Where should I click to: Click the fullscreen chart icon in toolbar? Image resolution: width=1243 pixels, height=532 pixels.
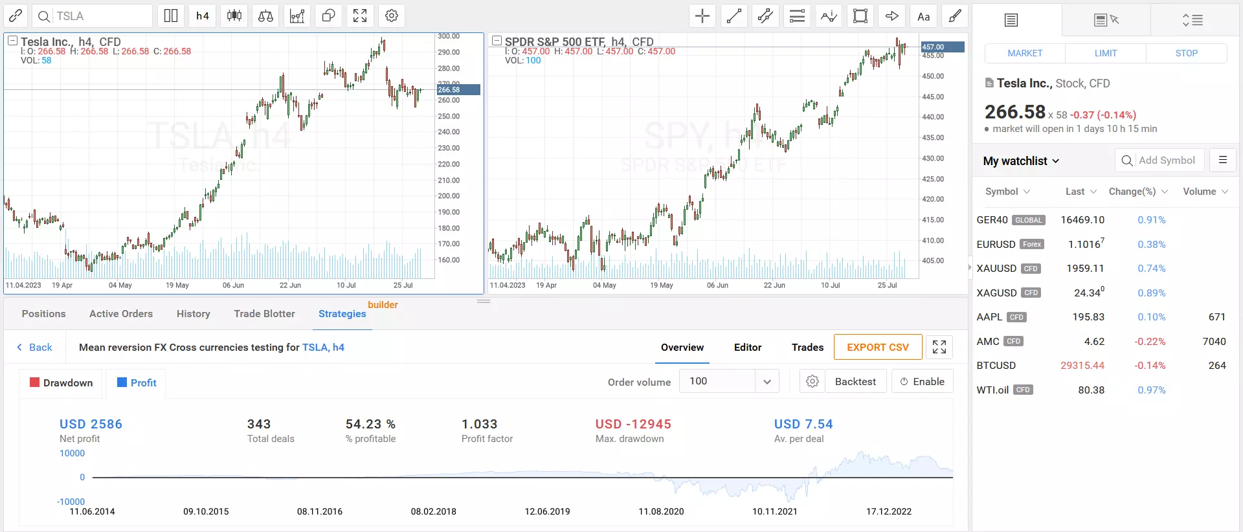[360, 16]
